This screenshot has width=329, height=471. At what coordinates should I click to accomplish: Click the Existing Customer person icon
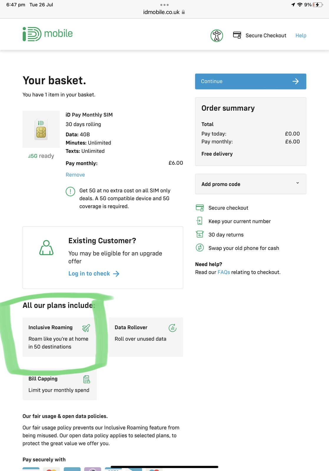click(46, 248)
